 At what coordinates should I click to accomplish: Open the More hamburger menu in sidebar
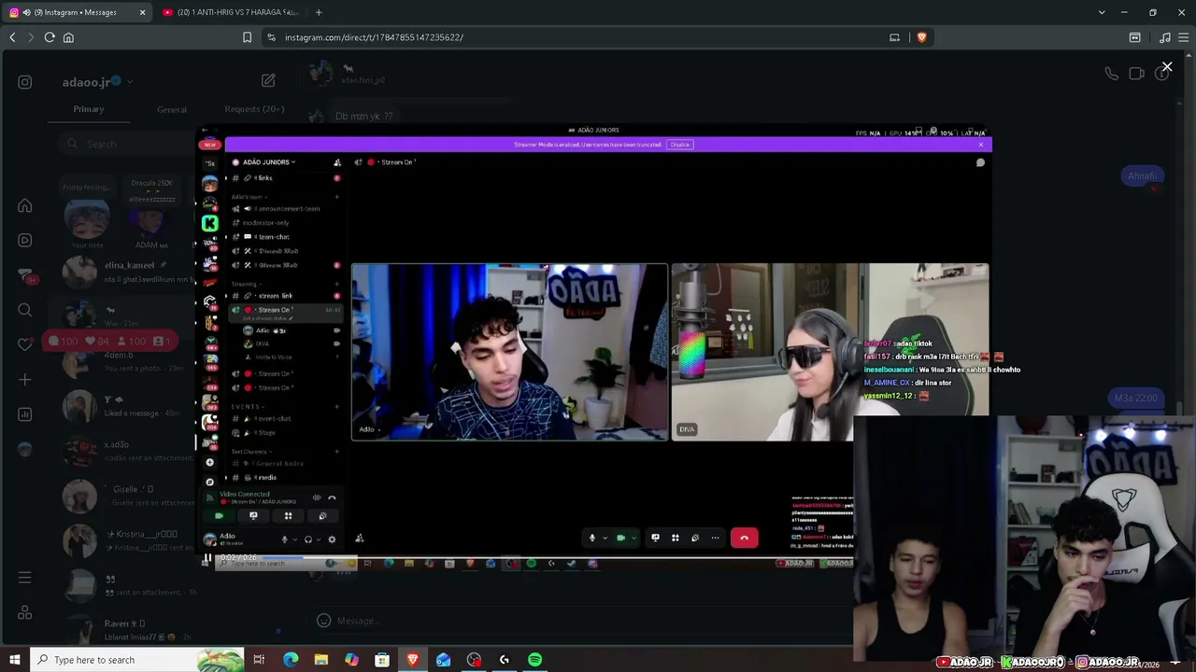click(25, 578)
